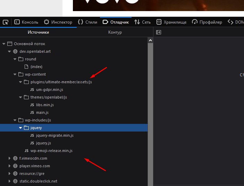Viewport: 244px width, 186px height.
Task: Click the Инспектор box icon
Action: point(47,22)
